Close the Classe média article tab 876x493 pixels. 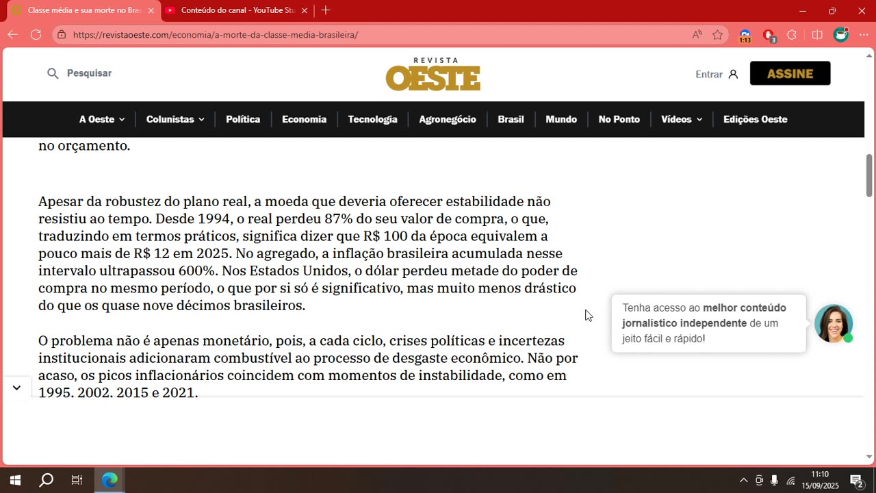click(151, 10)
